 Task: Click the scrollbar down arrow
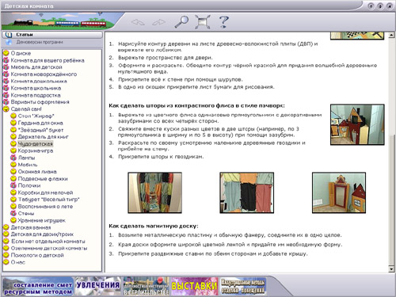point(391,269)
